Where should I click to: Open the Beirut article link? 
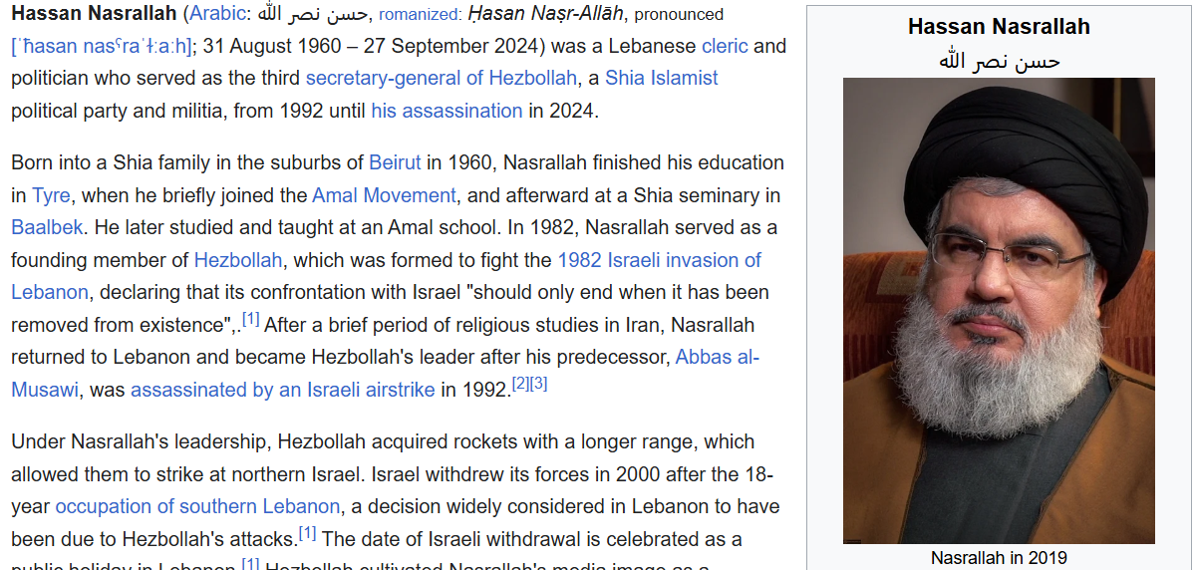[395, 162]
